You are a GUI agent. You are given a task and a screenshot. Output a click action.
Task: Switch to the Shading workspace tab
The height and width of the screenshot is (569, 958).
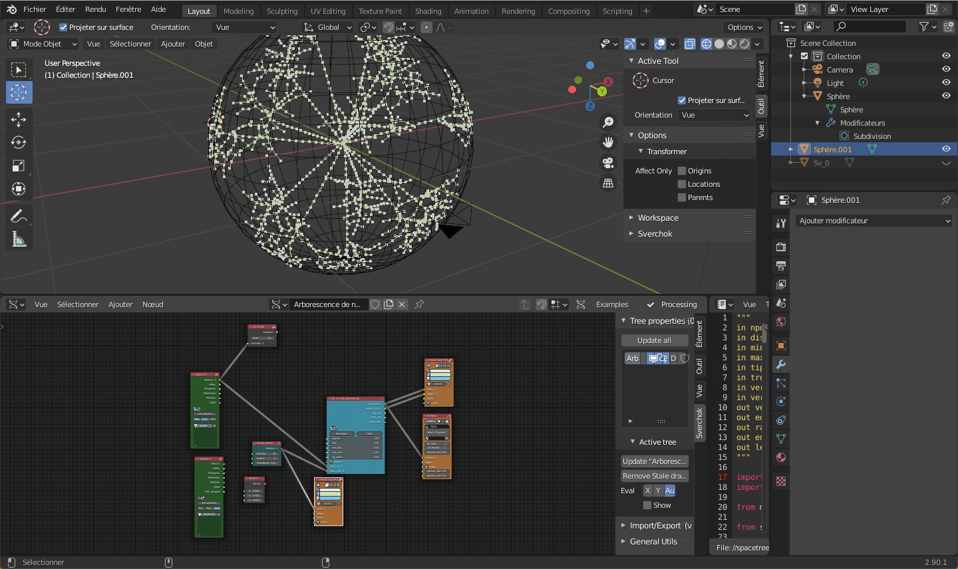[x=428, y=11]
